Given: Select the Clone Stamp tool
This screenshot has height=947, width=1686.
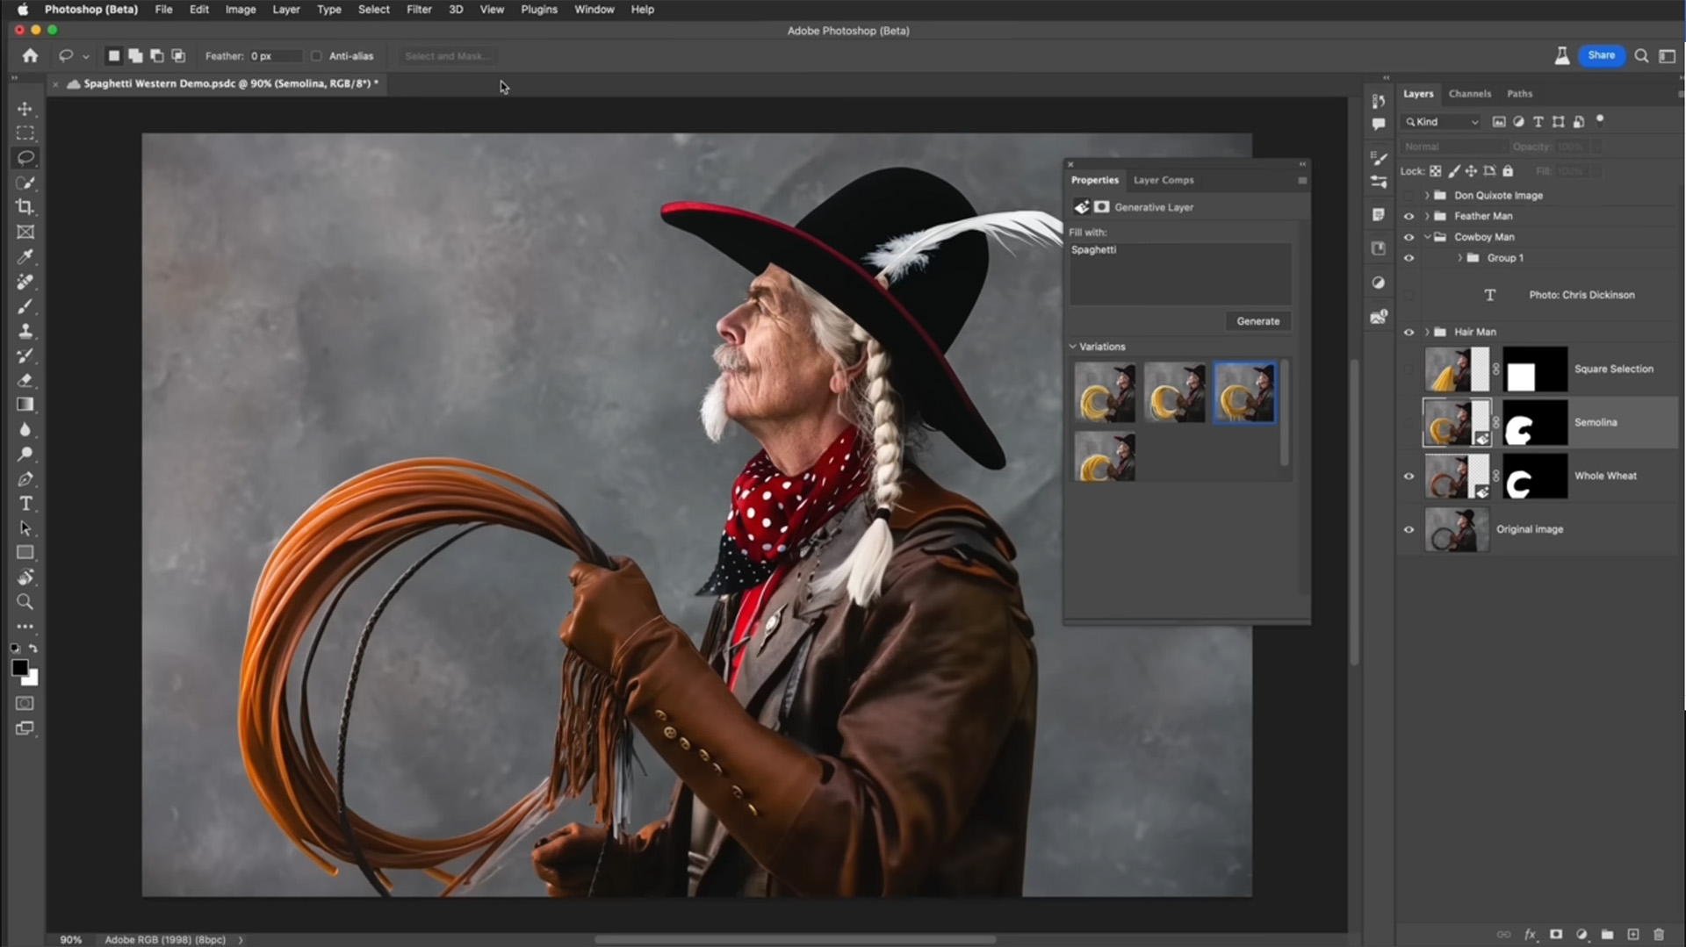Looking at the screenshot, I should point(25,332).
